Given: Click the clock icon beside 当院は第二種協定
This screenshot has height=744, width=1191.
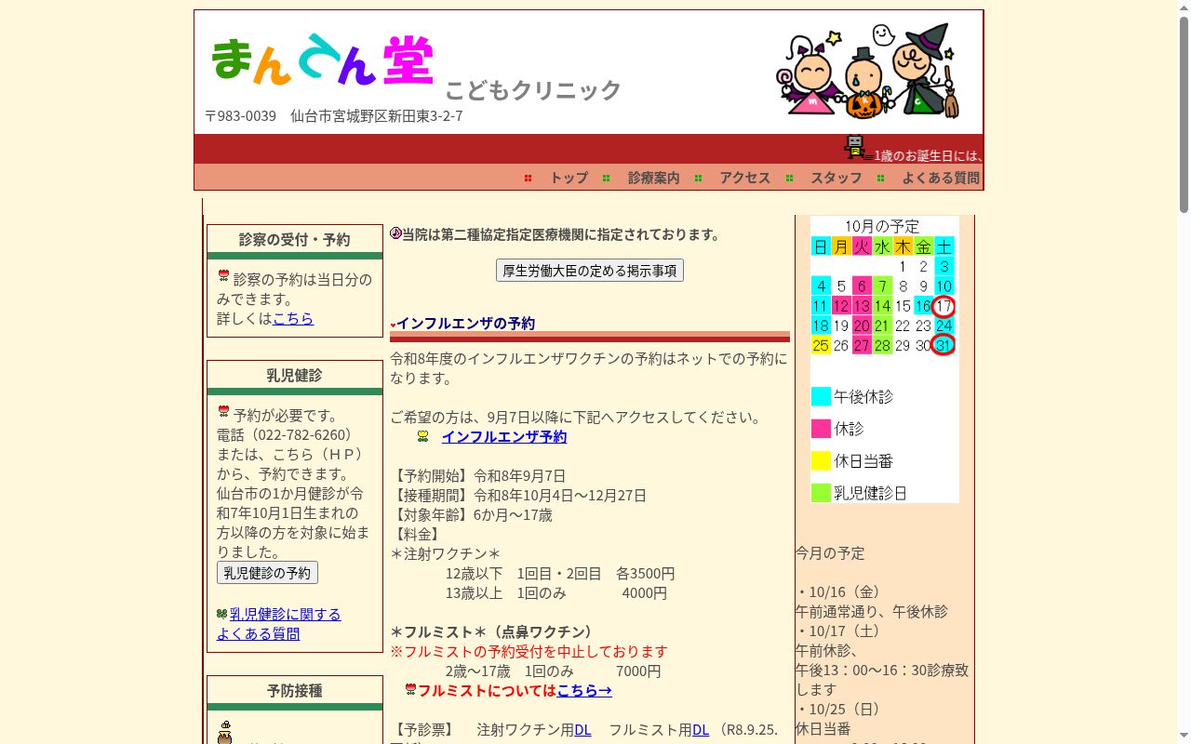Looking at the screenshot, I should [395, 233].
